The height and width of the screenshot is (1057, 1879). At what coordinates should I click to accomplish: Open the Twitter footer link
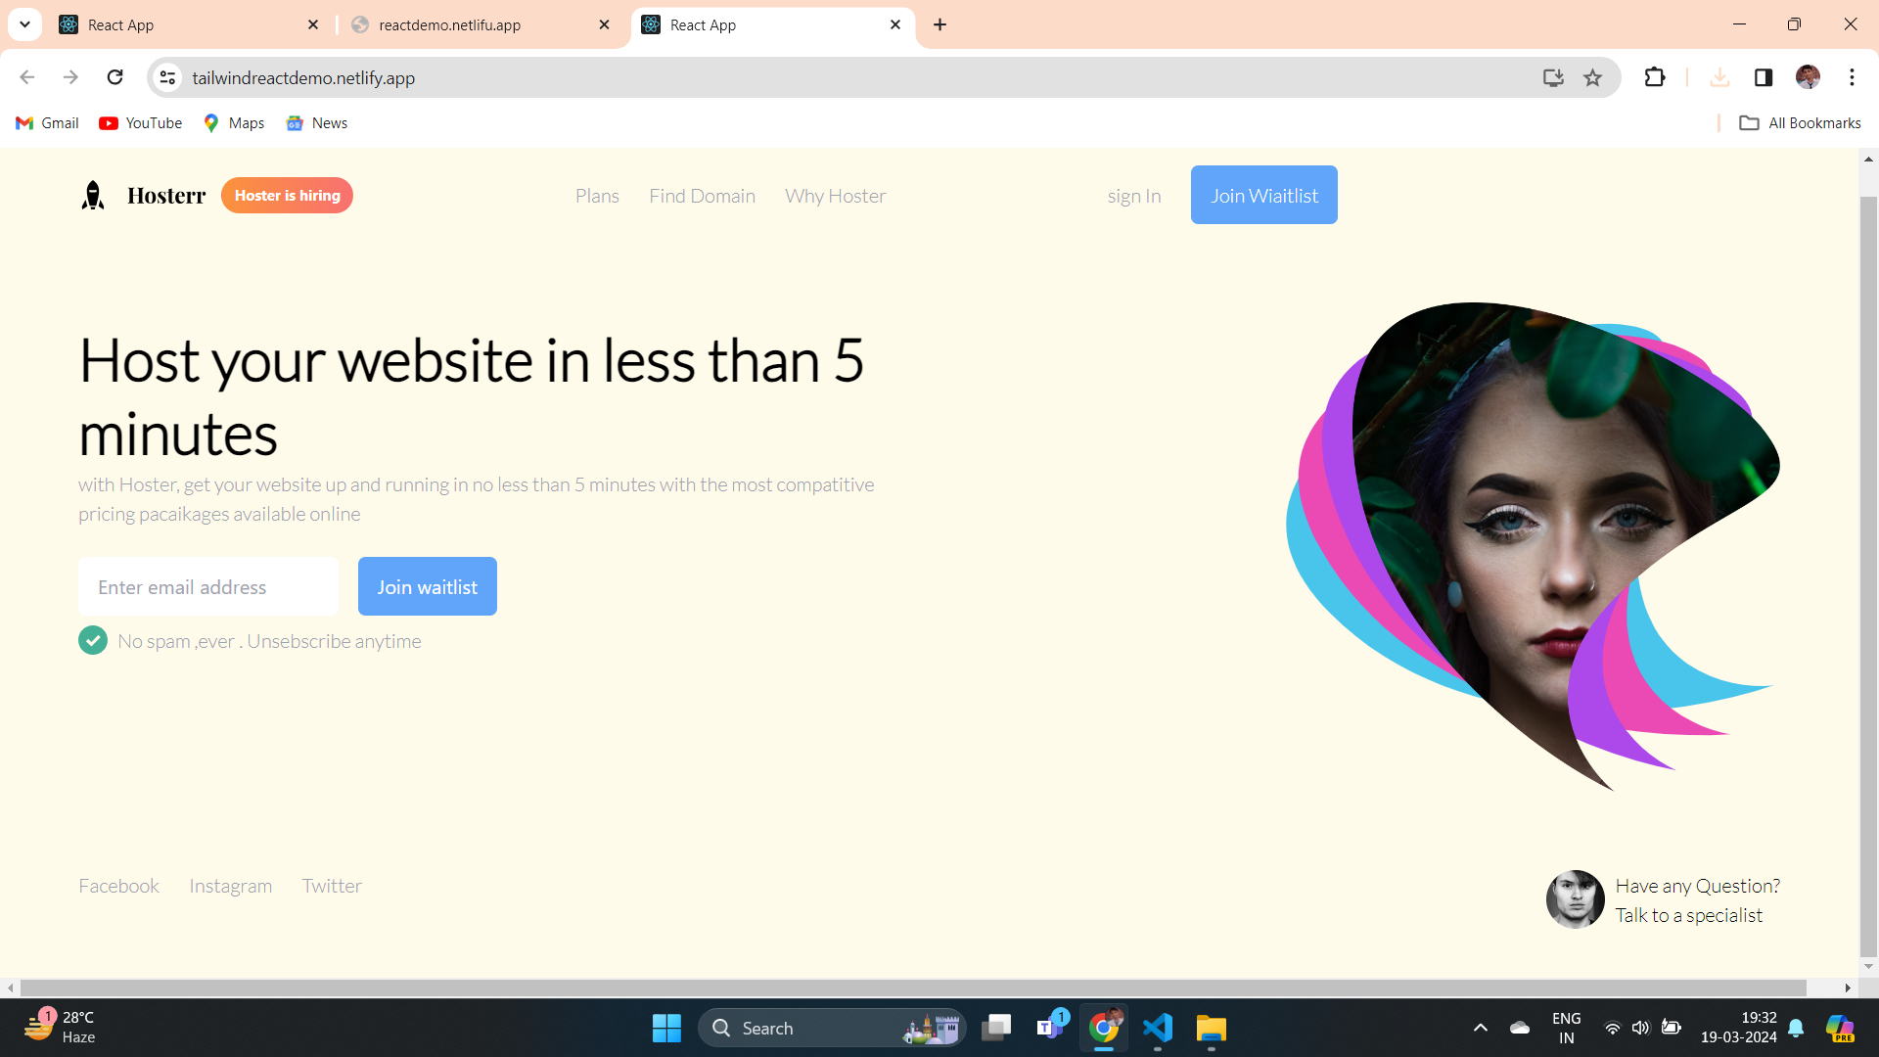(332, 886)
